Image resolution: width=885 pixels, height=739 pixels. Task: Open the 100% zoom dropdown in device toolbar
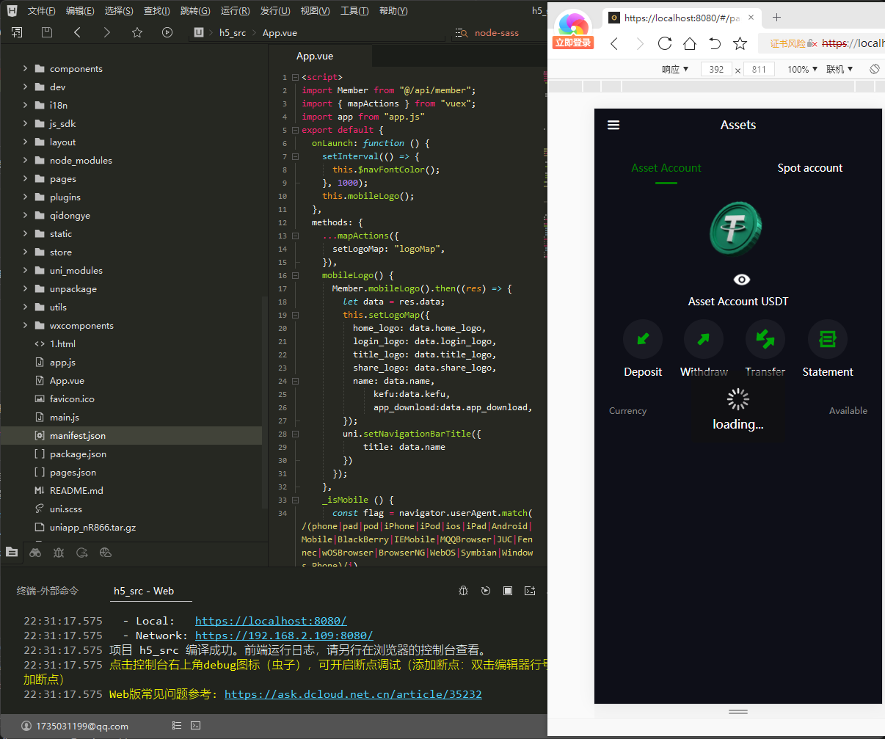802,69
